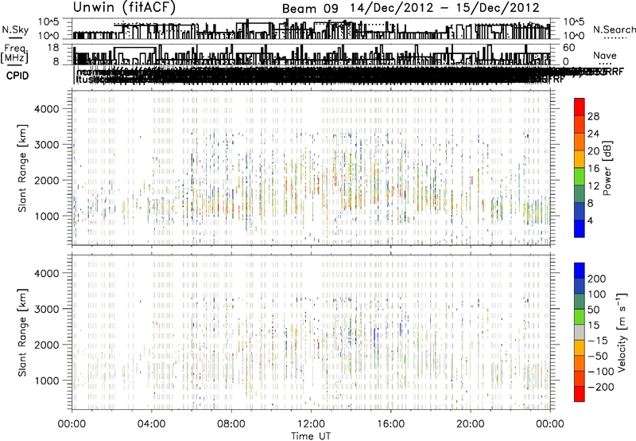Click the gray -15 to 15 segment of the Velocity colorbar
This screenshot has height=441, width=636.
[580, 332]
